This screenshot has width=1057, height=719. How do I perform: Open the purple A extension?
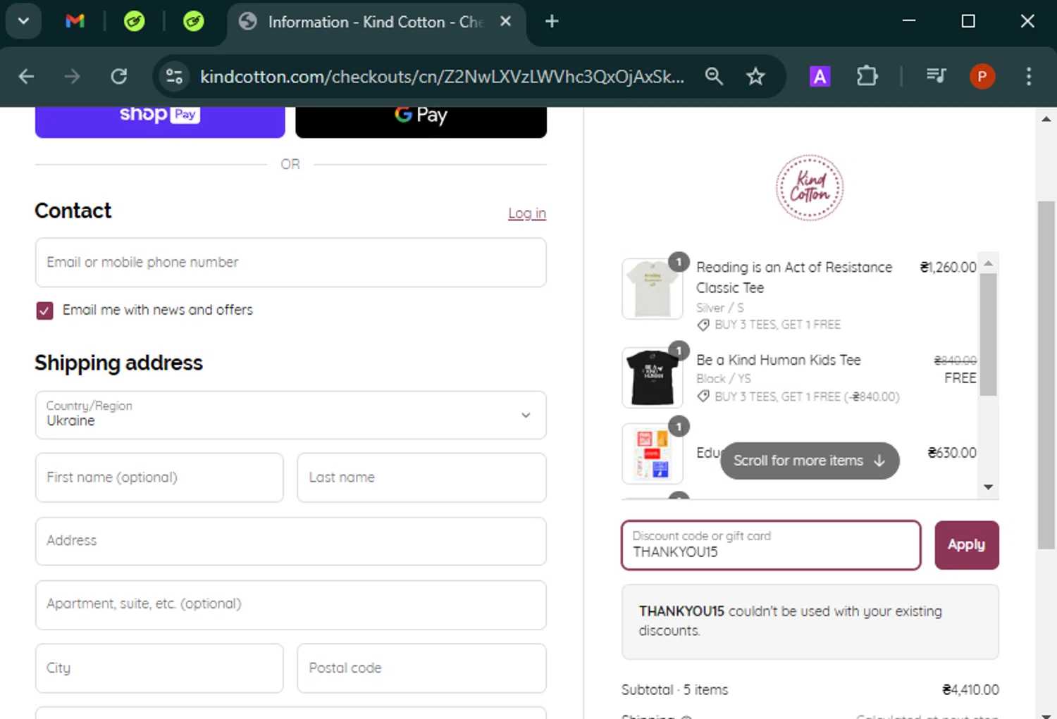point(820,76)
